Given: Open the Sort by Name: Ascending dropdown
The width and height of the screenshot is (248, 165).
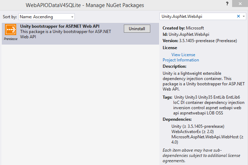Looking at the screenshot, I should [47, 17].
